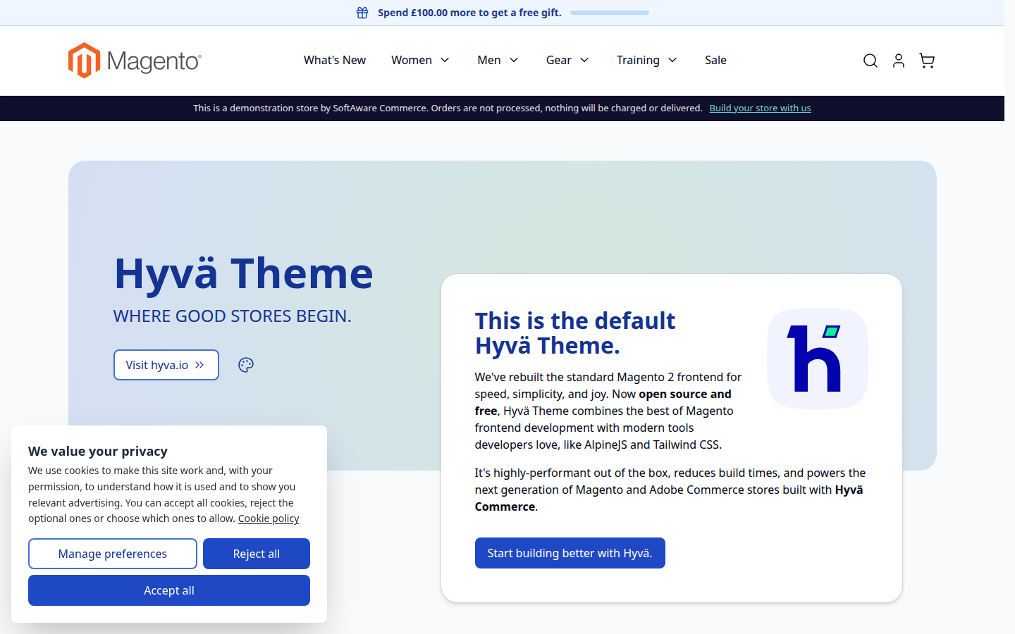Click the 'Spend £100.00 more' free gift text
The image size is (1015, 634).
click(x=469, y=13)
